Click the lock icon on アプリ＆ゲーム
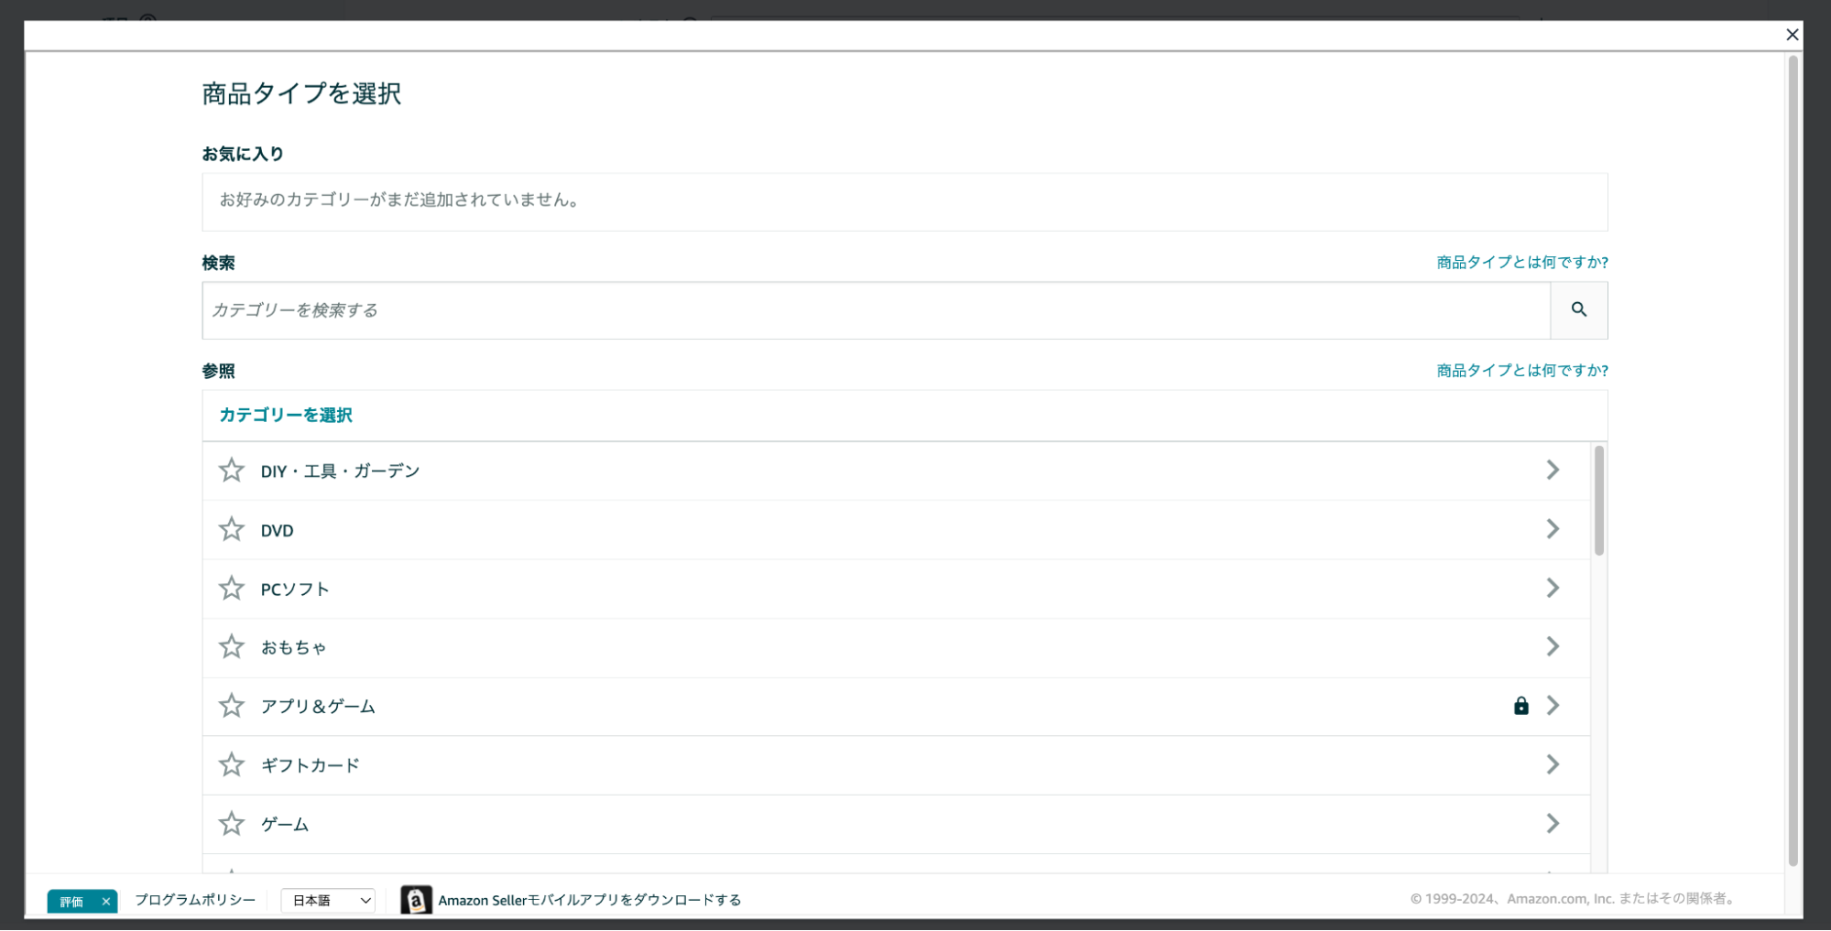 tap(1520, 706)
